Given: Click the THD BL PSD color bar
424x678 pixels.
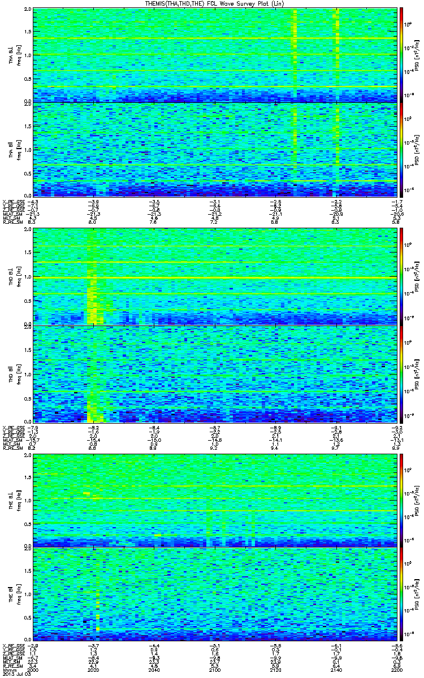Looking at the screenshot, I should pos(402,277).
